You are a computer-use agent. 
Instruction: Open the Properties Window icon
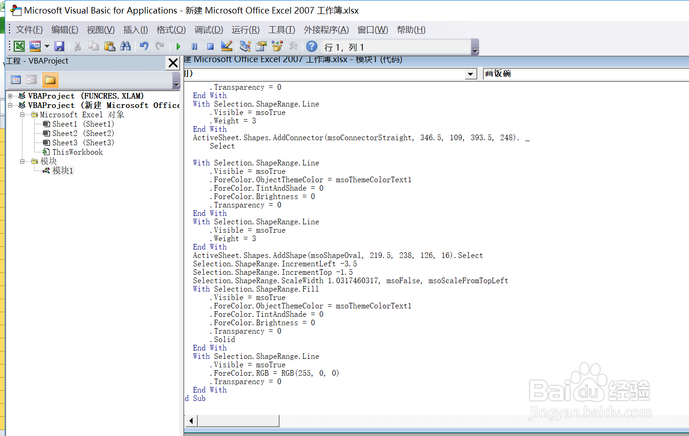click(261, 46)
